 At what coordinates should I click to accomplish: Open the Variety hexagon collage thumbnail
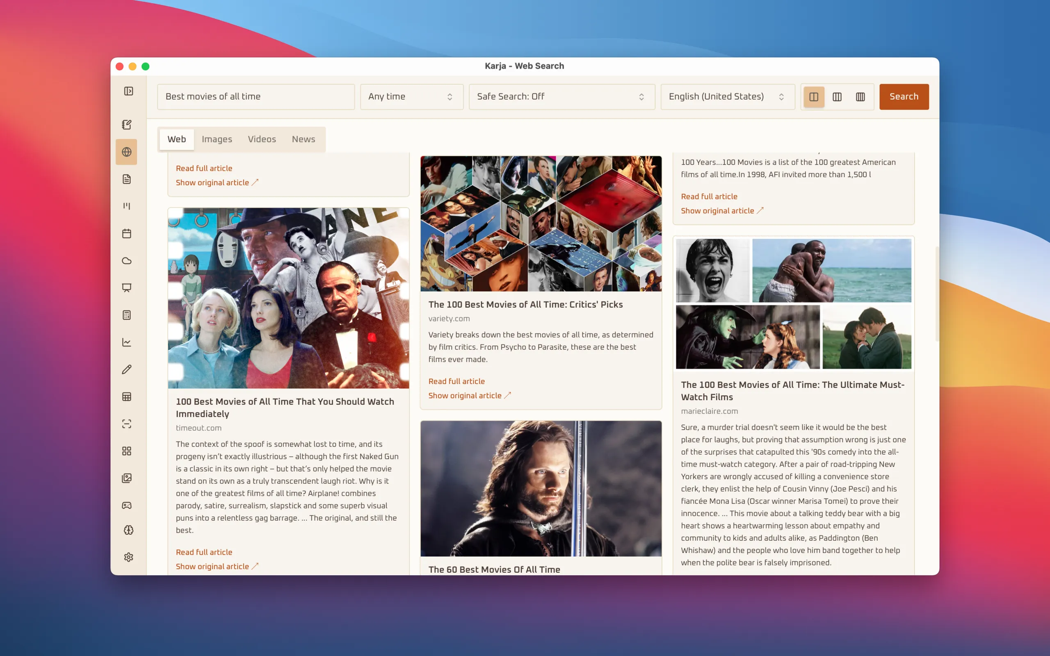(541, 223)
